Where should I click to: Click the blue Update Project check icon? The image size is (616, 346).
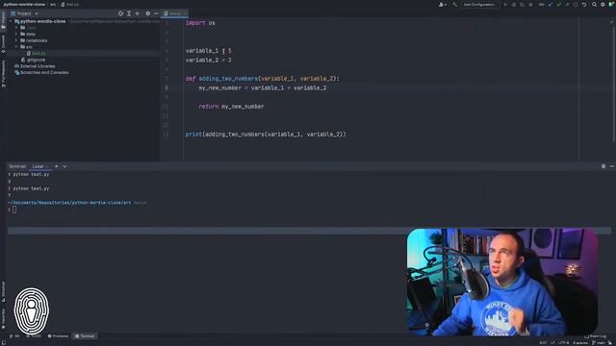coord(551,5)
